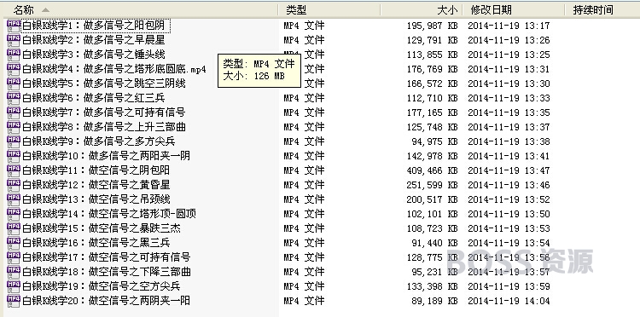
Task: Click MP4 icon of 白银K线学19：做空信号之空方尖兵
Action: click(x=14, y=286)
